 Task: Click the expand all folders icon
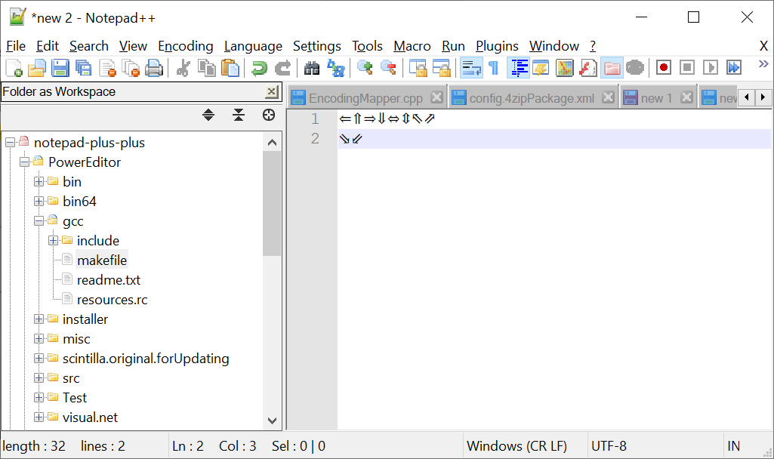pos(208,115)
